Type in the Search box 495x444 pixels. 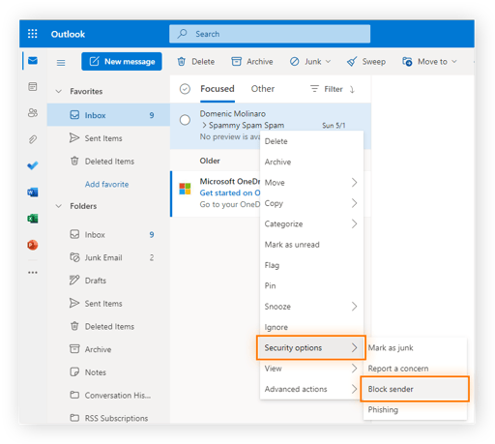270,34
